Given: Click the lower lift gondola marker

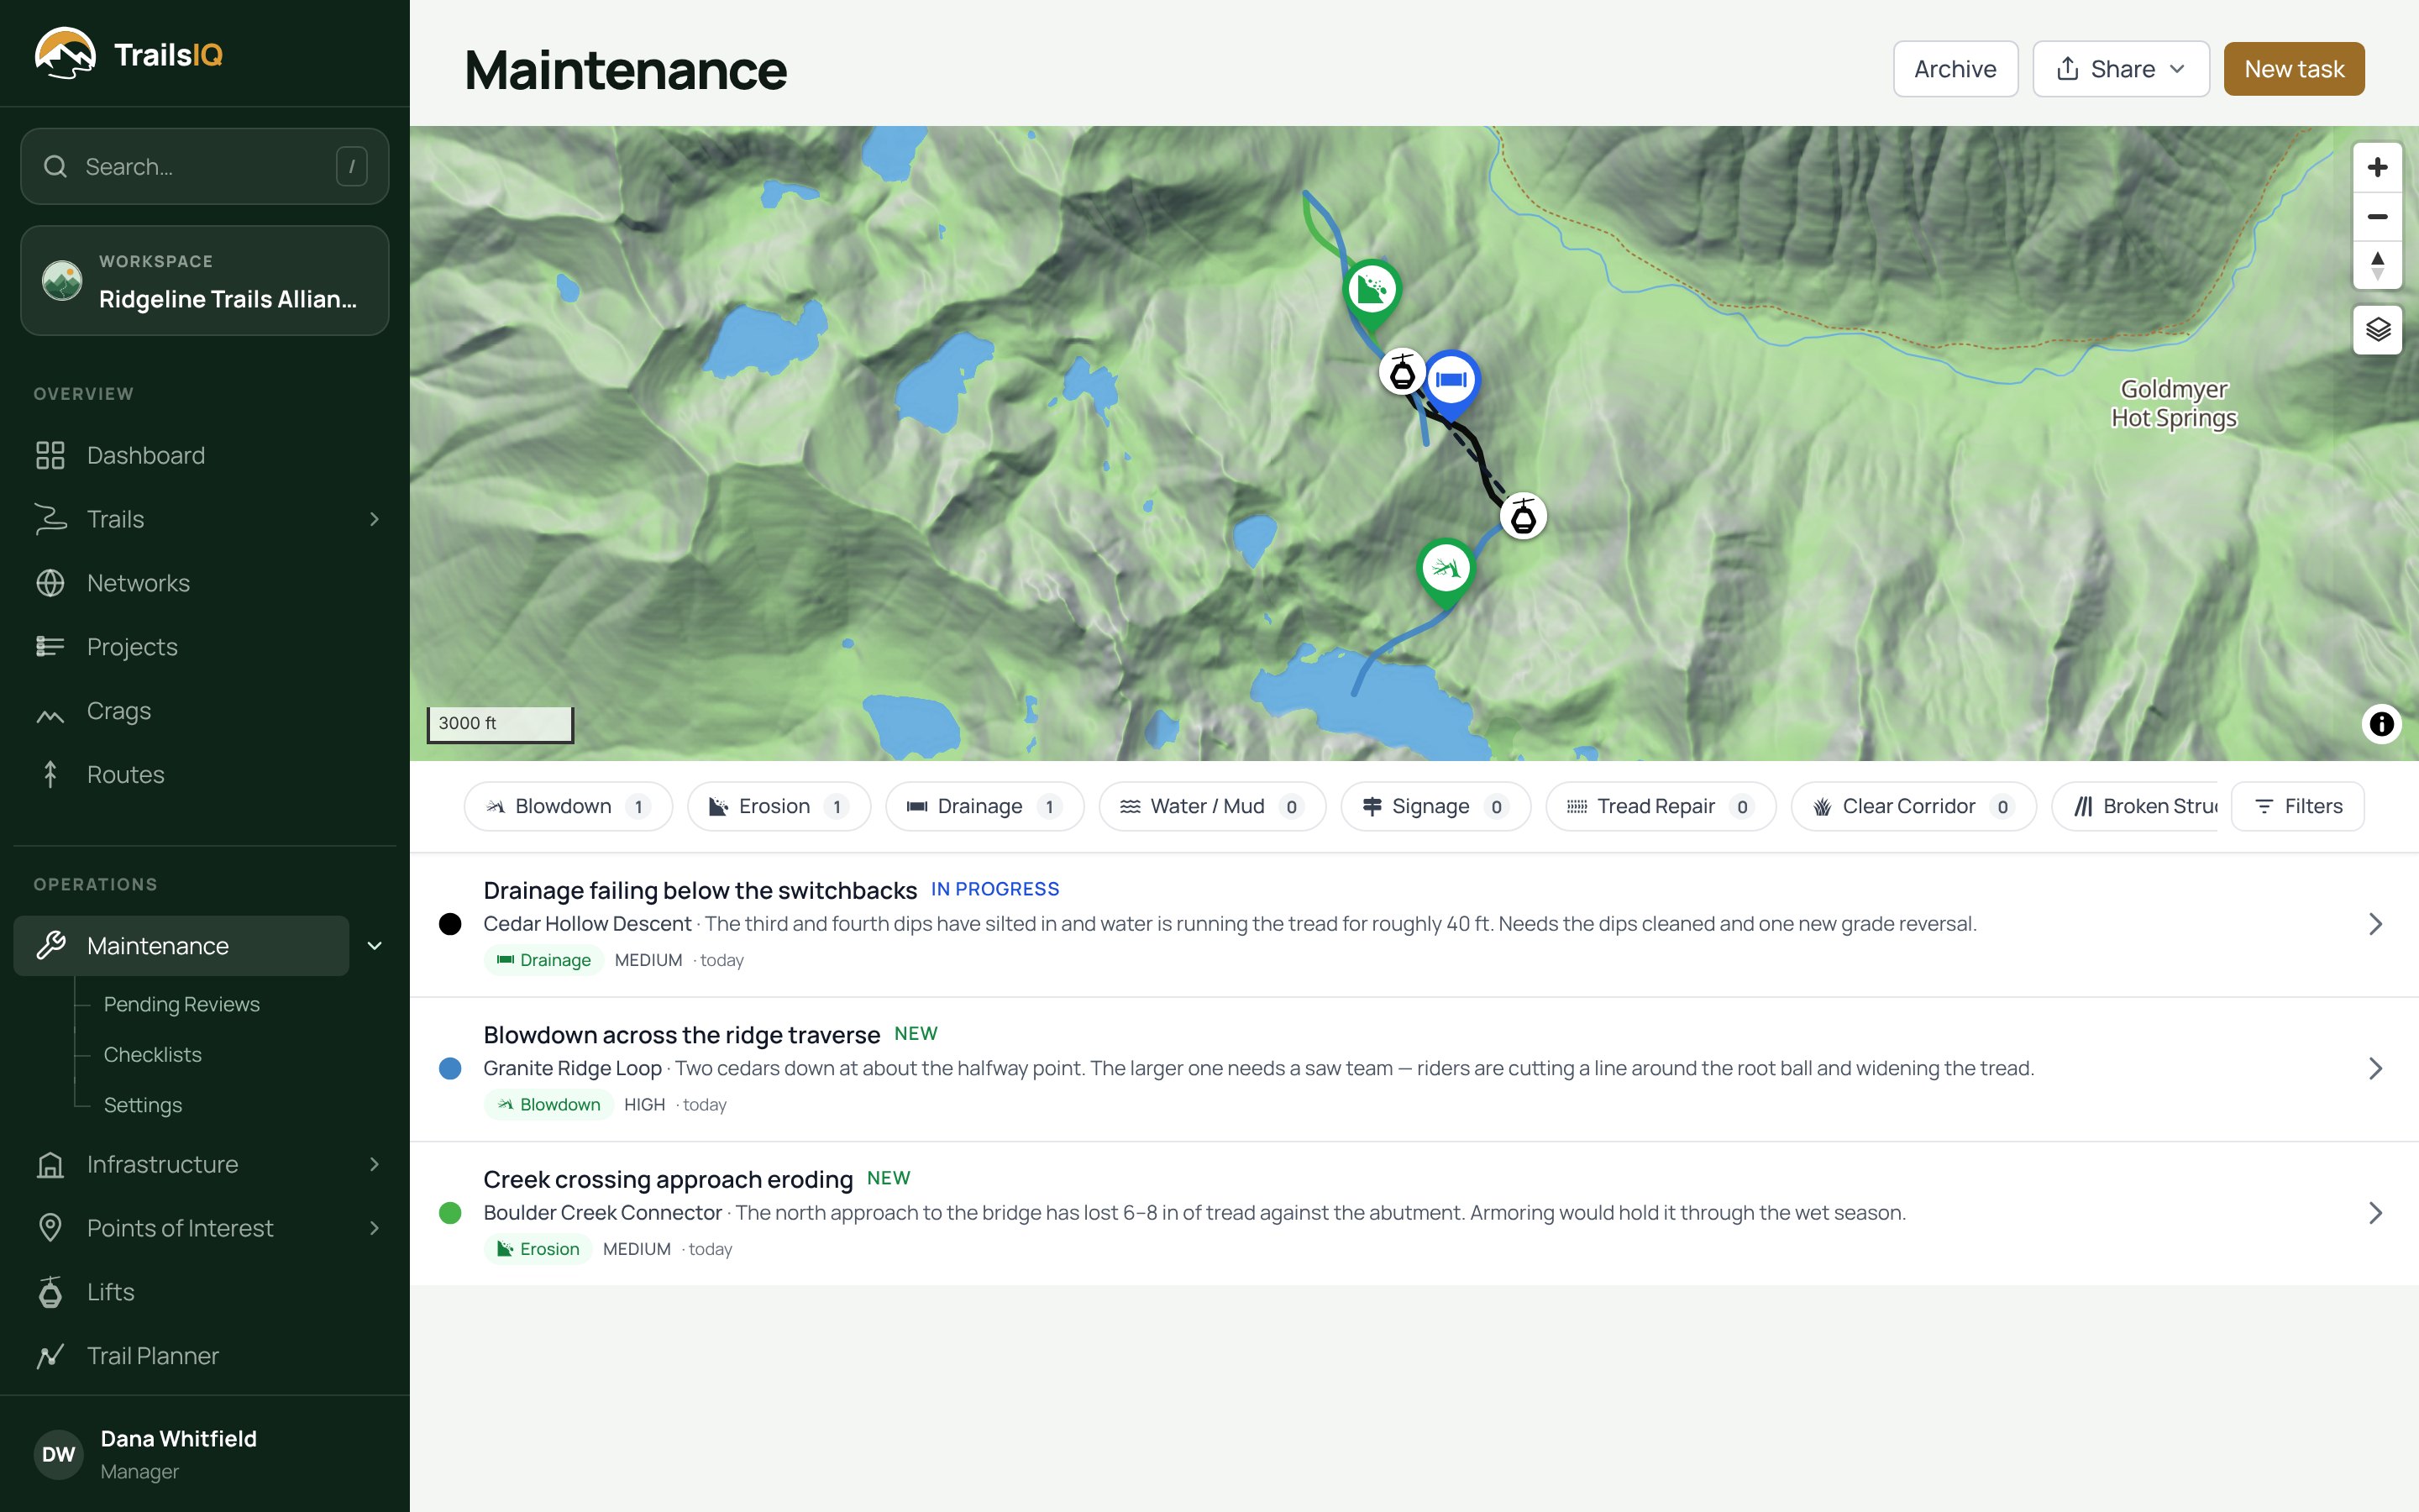Looking at the screenshot, I should pos(1522,516).
